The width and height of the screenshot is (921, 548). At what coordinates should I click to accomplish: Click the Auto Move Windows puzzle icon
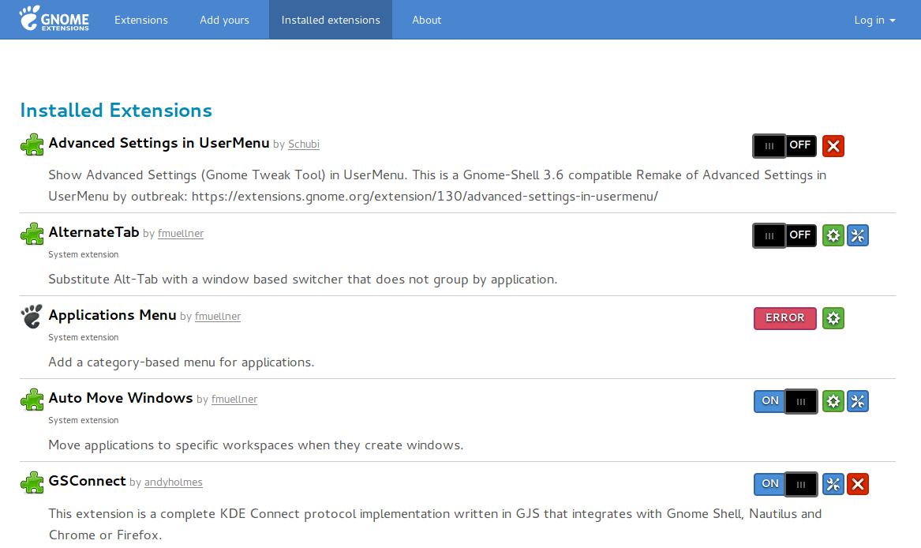click(x=32, y=400)
